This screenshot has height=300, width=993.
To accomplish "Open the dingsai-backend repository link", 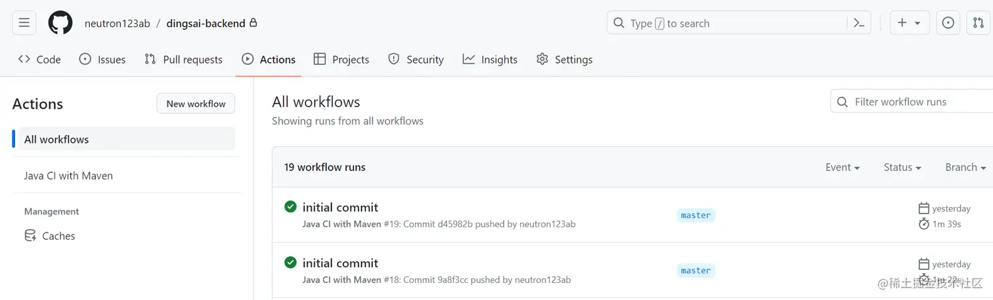I will (x=206, y=24).
